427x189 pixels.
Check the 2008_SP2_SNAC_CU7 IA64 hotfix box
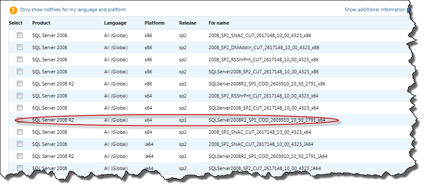pyautogui.click(x=20, y=144)
